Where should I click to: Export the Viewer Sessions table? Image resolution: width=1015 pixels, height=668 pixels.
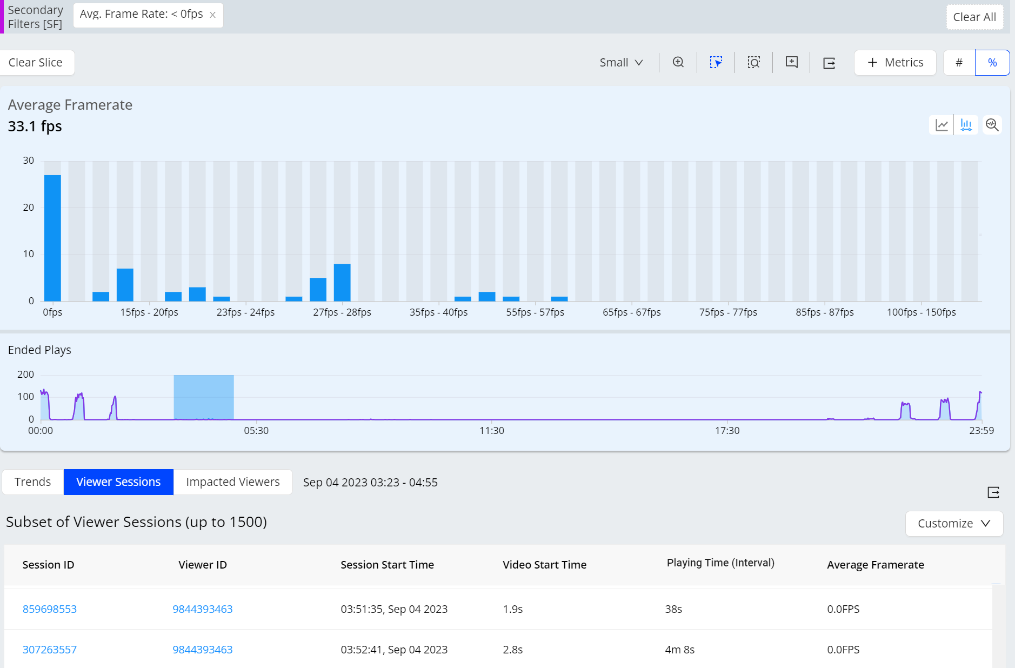coord(993,492)
